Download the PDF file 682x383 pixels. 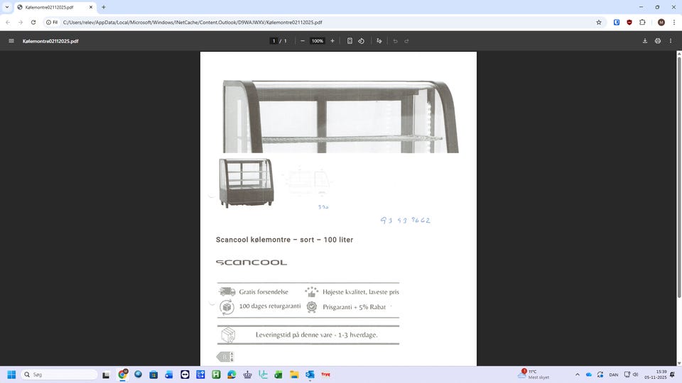(645, 41)
